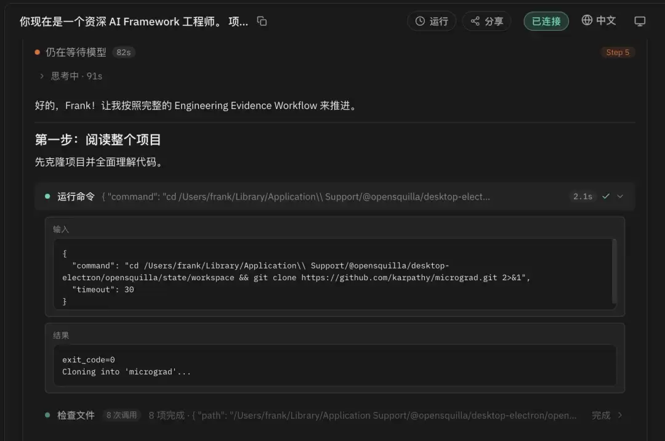Collapse the 运行命令 tool call chevron

click(620, 196)
